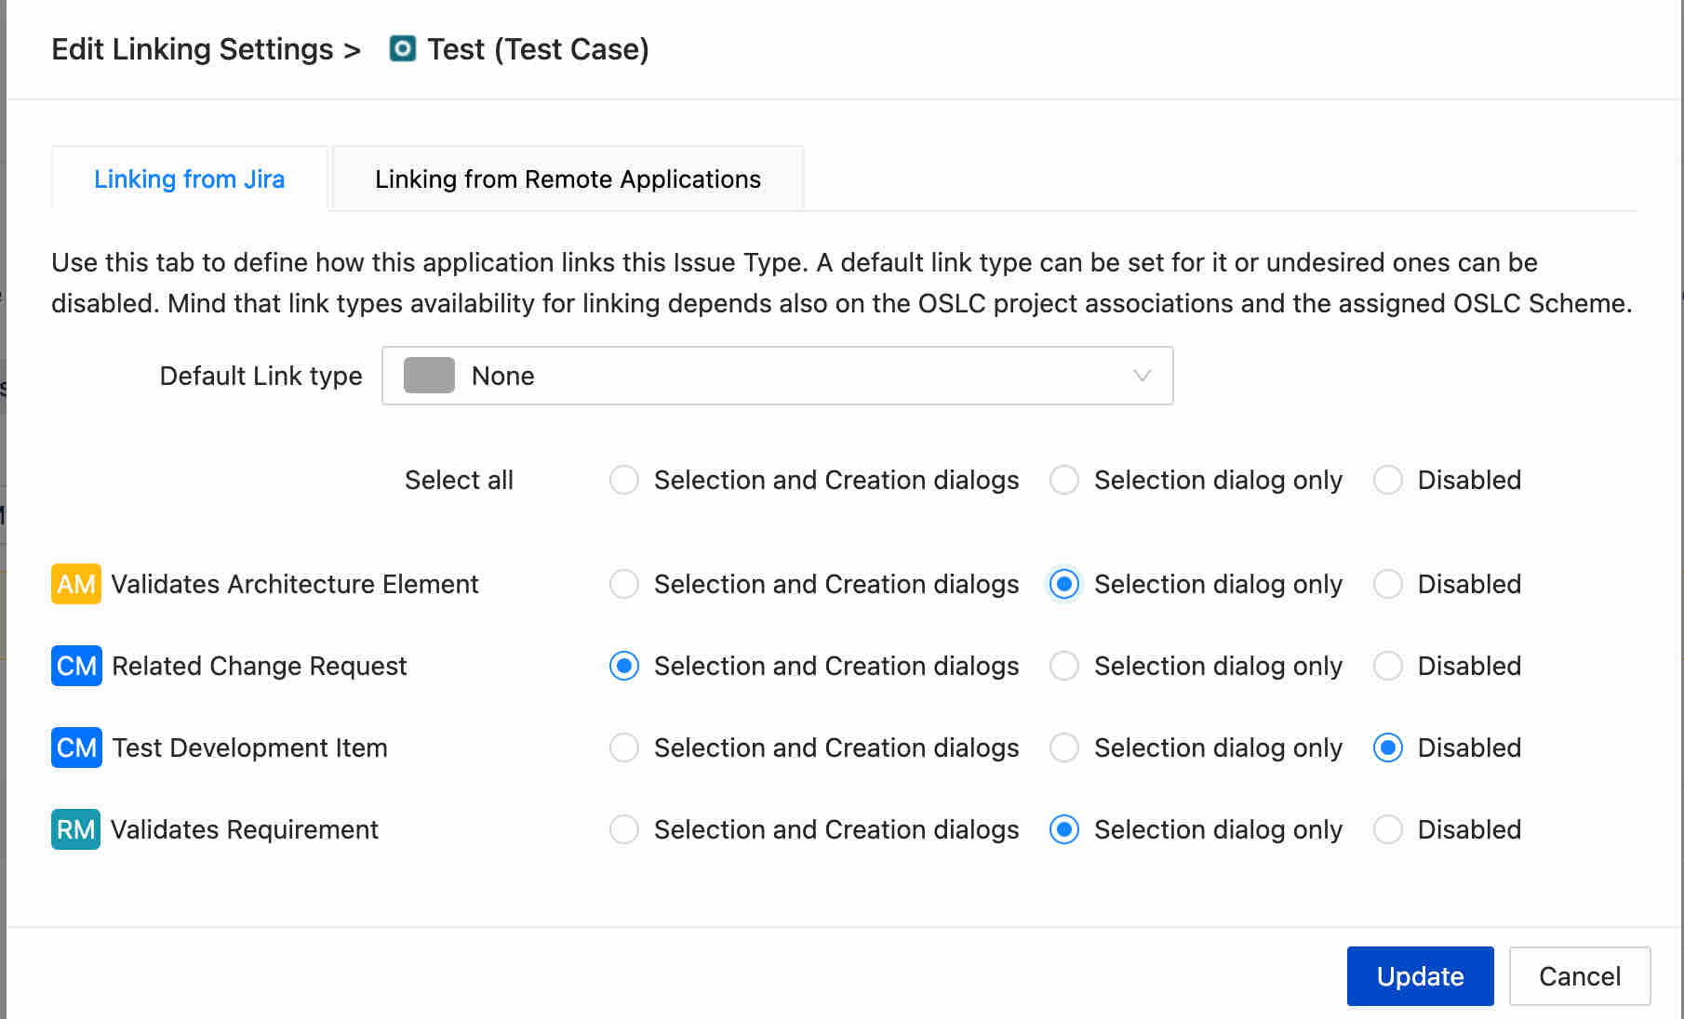Click the AM badge for Validates Architecture Element
This screenshot has width=1684, height=1019.
(76, 584)
